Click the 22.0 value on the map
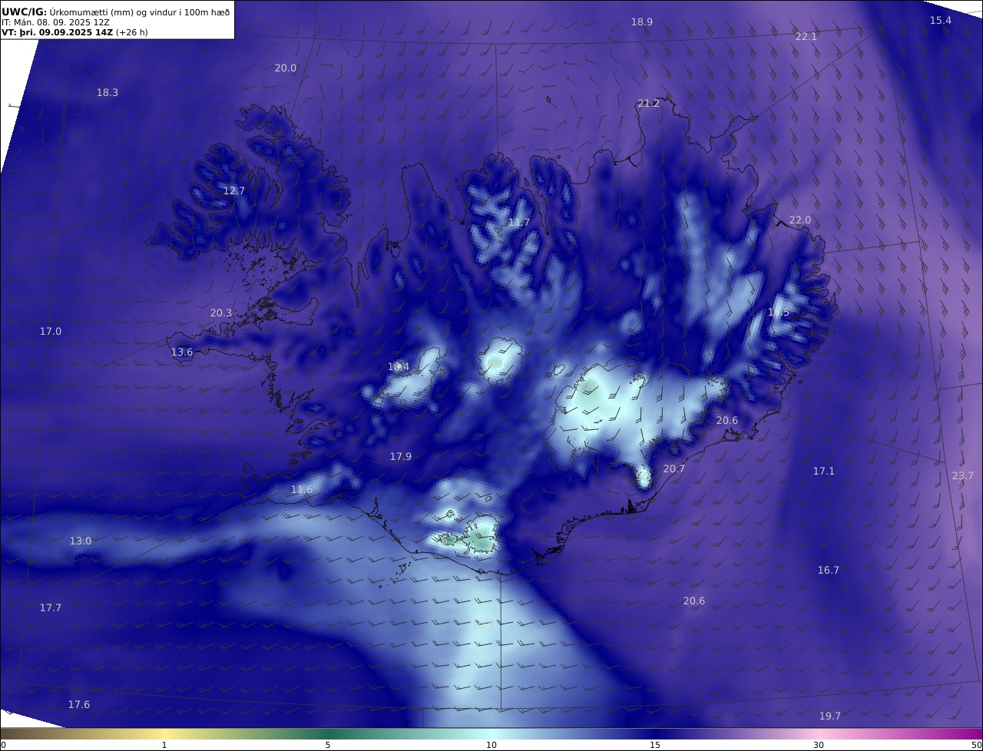Image resolution: width=983 pixels, height=751 pixels. pyautogui.click(x=800, y=220)
